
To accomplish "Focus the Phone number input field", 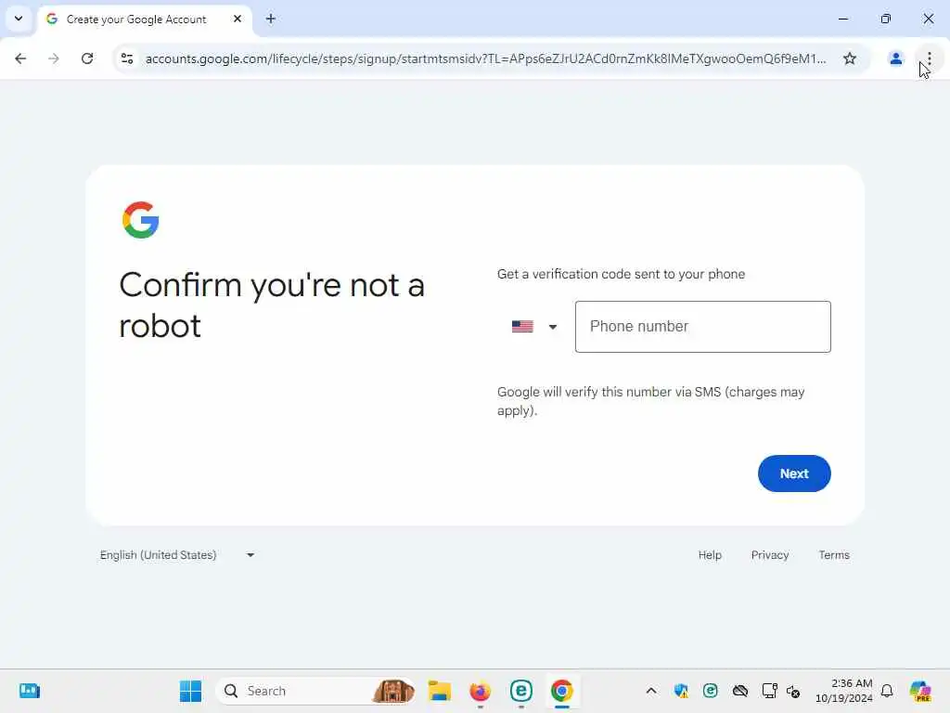I will click(703, 327).
